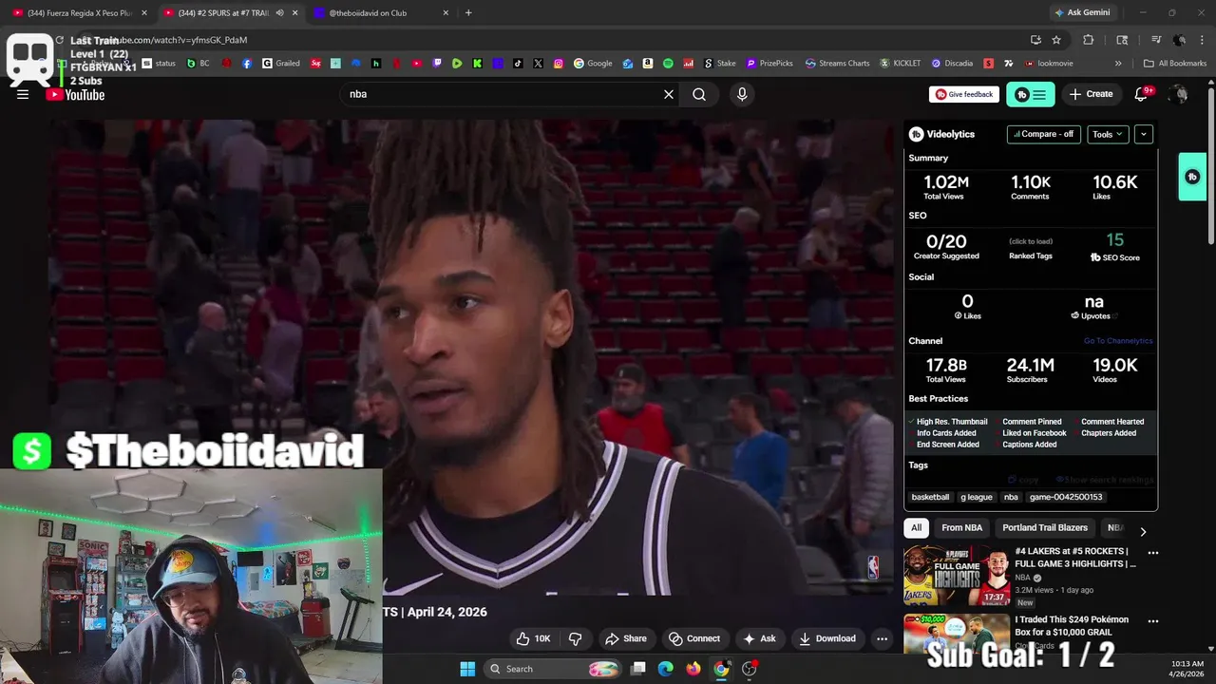Start voice search with the microphone
The width and height of the screenshot is (1216, 684).
coord(742,94)
